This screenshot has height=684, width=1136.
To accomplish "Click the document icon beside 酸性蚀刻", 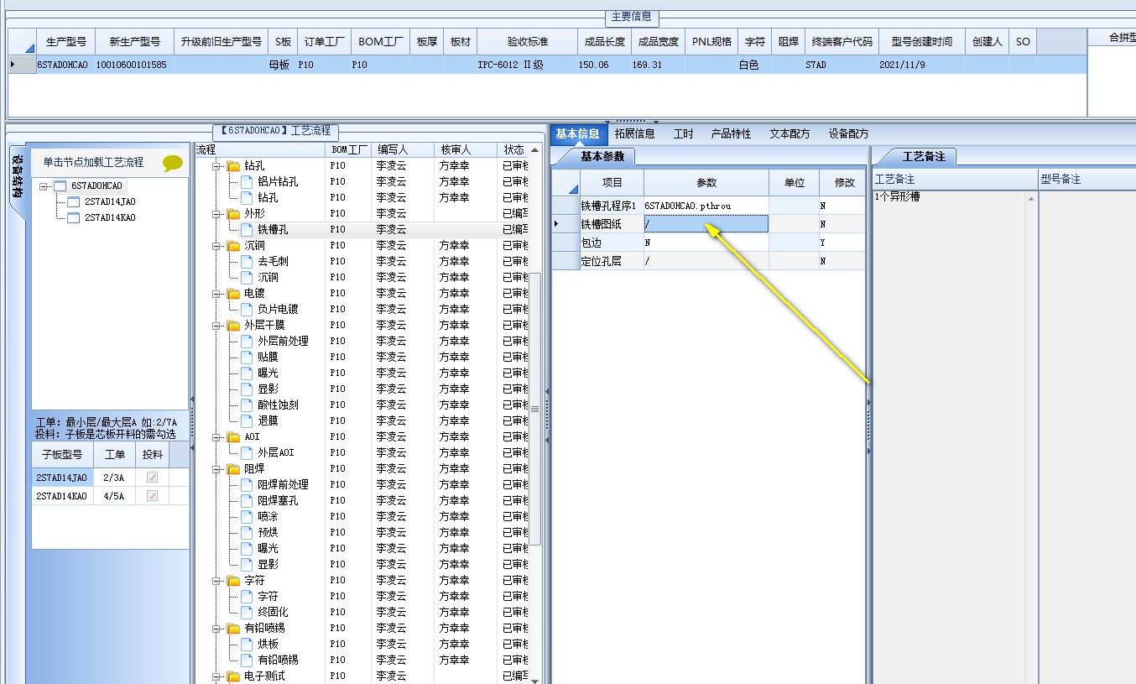I will click(x=247, y=405).
